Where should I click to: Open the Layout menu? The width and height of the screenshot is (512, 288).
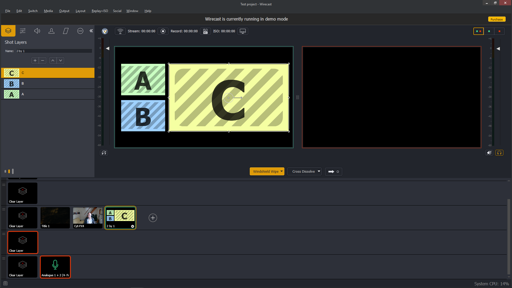click(81, 11)
